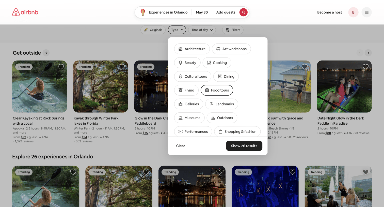
Task: Open Kayak through Winter Park lakes title
Action: (x=96, y=121)
